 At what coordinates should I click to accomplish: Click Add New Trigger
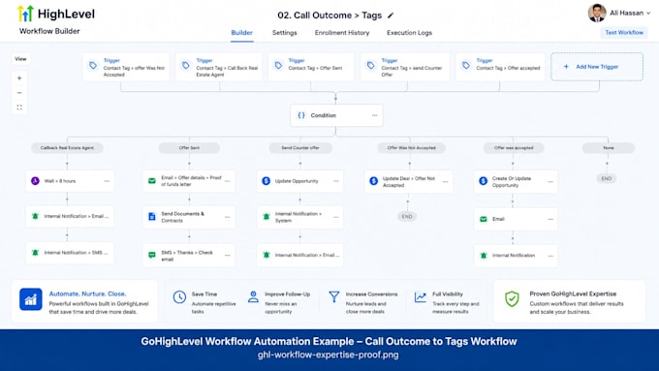[x=597, y=67]
